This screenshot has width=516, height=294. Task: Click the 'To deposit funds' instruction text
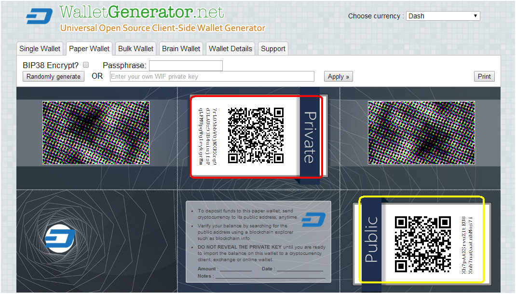click(248, 214)
